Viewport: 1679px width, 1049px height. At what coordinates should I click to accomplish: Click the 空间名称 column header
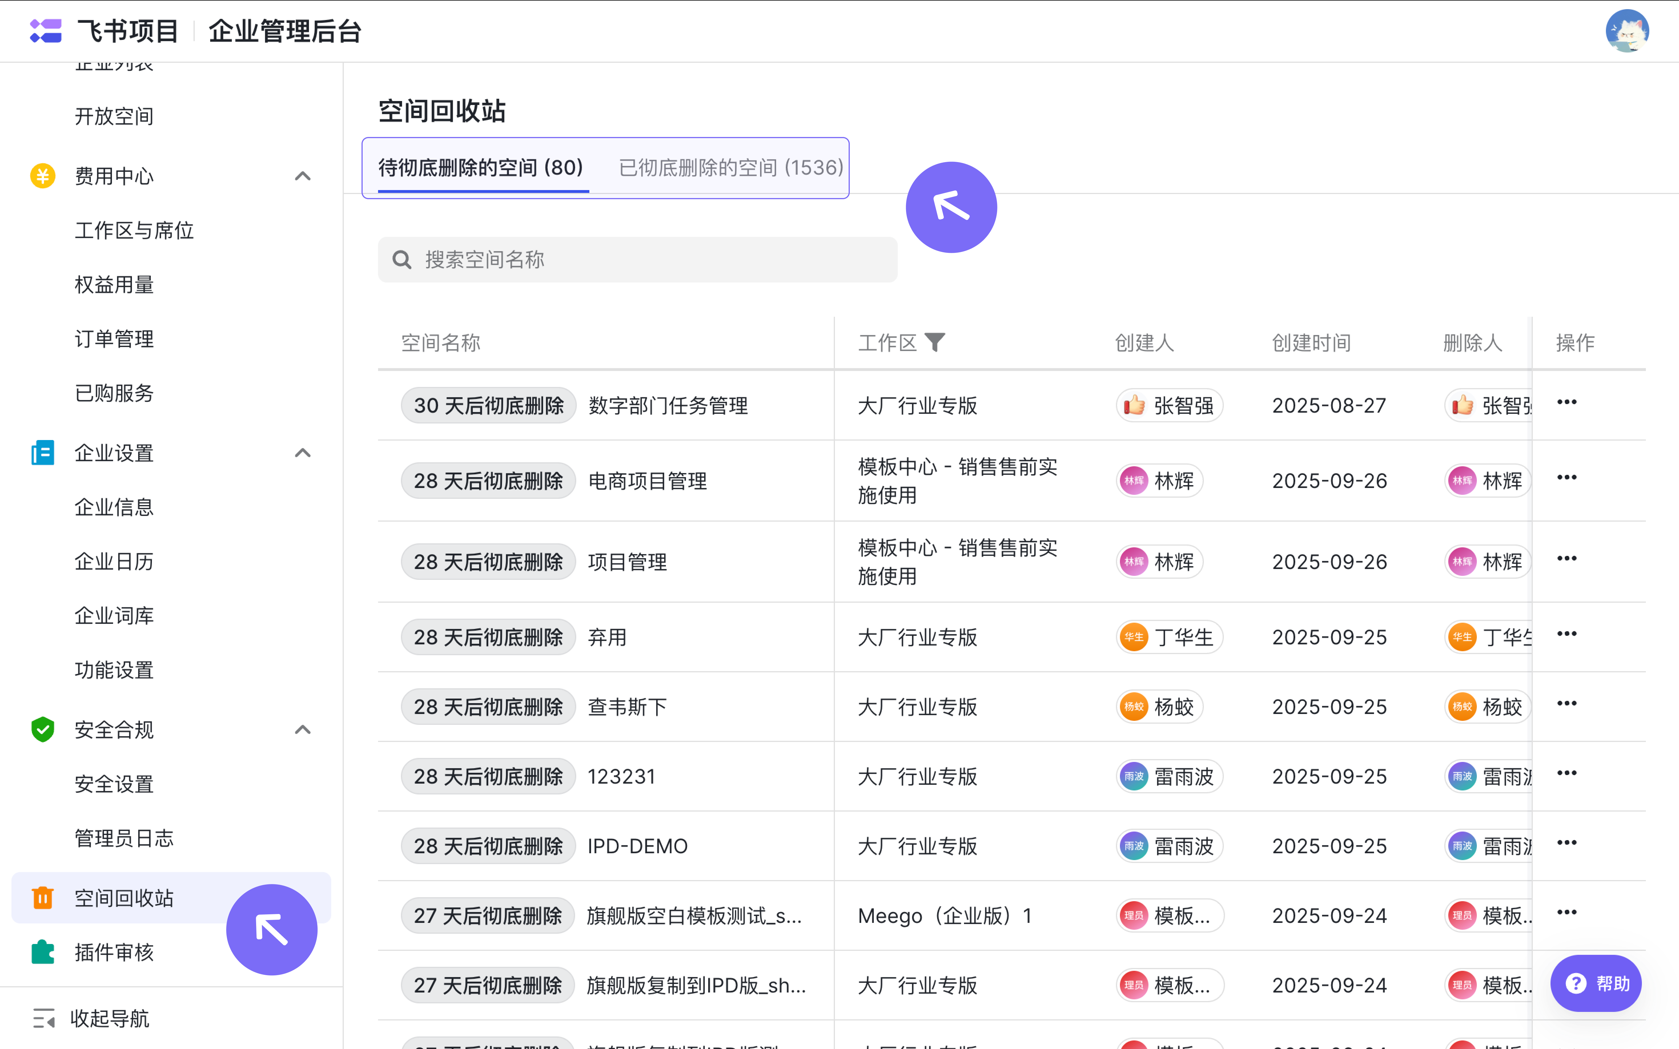[441, 343]
